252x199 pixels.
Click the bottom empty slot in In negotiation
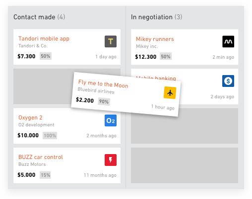pyautogui.click(x=185, y=165)
